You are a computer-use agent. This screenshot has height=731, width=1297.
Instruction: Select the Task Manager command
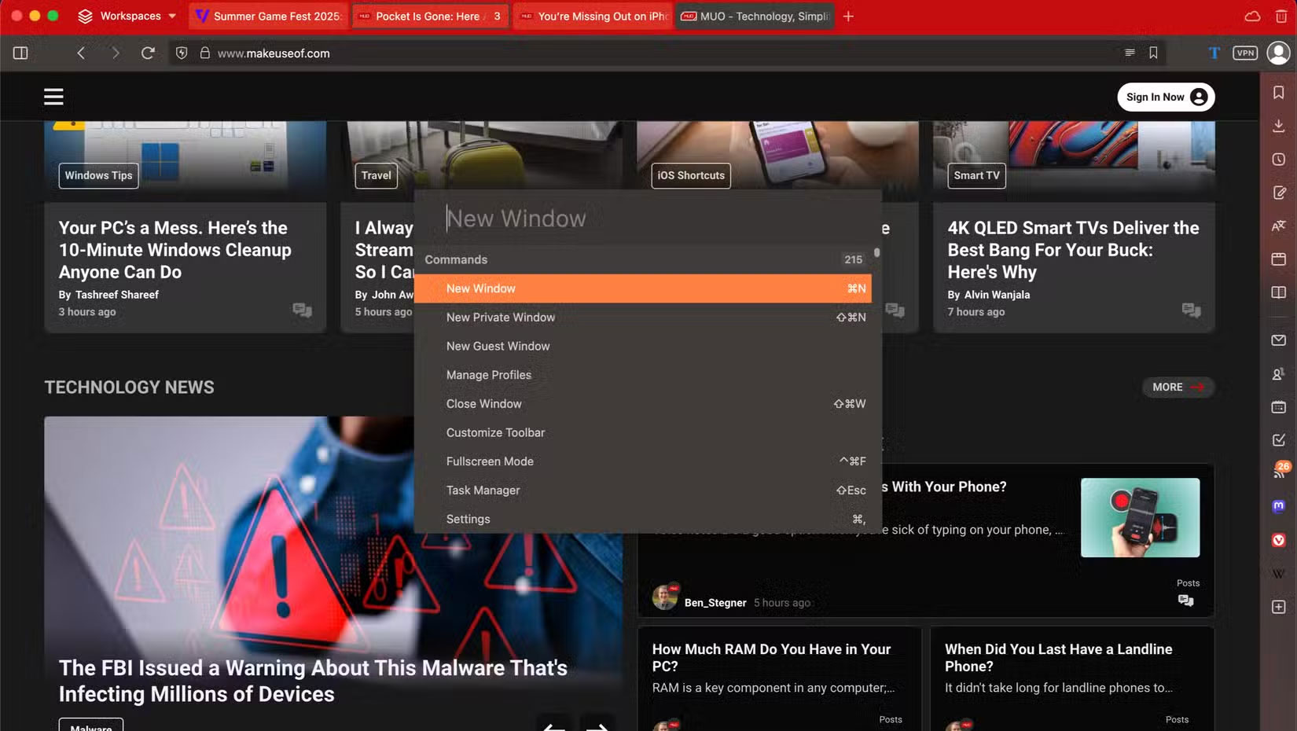coord(642,490)
